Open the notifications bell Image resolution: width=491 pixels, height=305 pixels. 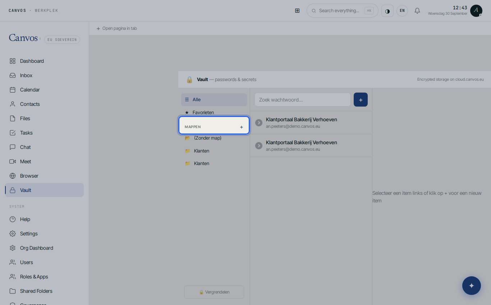point(417,11)
